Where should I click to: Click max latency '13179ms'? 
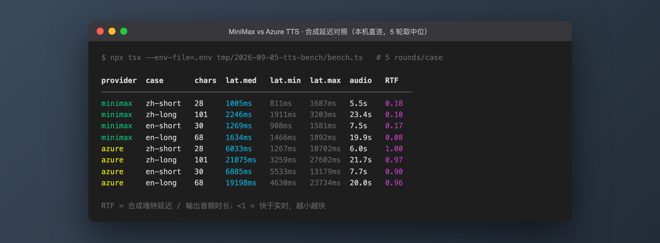(x=325, y=172)
